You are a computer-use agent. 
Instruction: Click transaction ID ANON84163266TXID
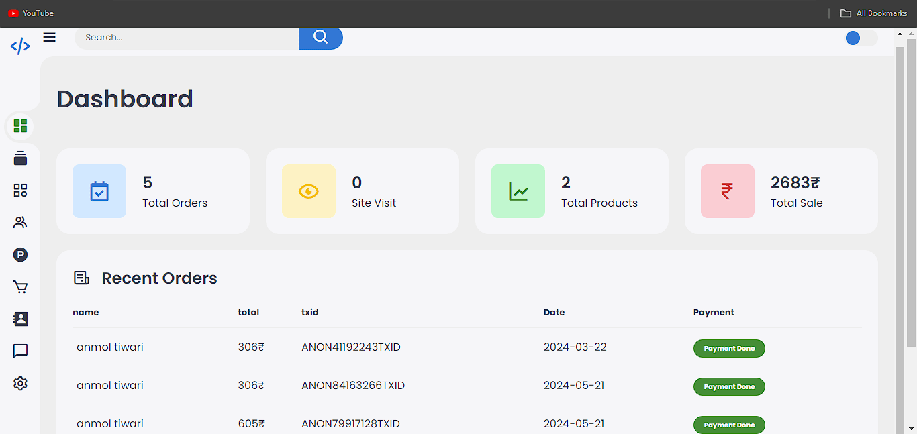tap(353, 385)
